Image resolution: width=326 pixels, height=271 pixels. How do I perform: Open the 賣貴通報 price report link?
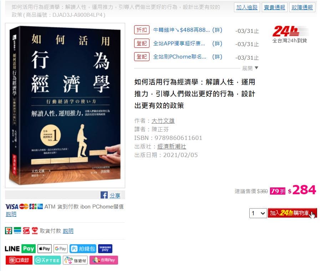(x=274, y=7)
